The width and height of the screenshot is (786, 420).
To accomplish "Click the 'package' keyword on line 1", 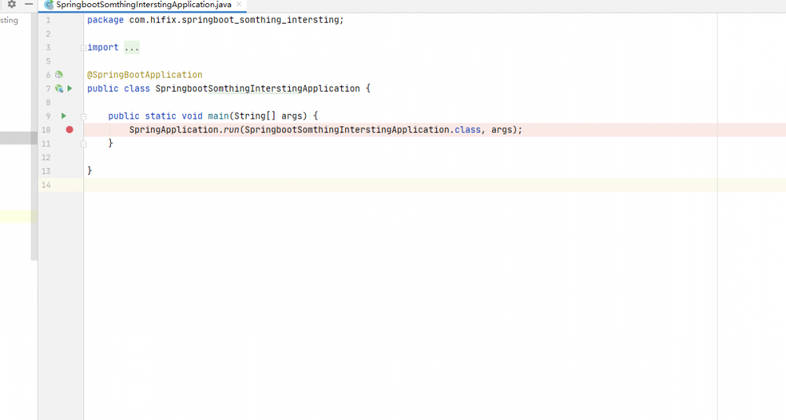I will [105, 20].
